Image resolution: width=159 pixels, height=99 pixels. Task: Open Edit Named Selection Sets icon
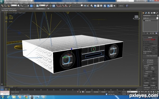70,6
